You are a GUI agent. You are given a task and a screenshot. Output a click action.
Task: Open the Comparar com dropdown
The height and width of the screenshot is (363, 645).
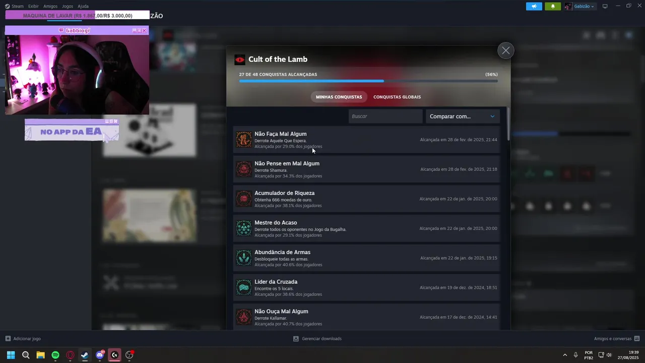(463, 116)
